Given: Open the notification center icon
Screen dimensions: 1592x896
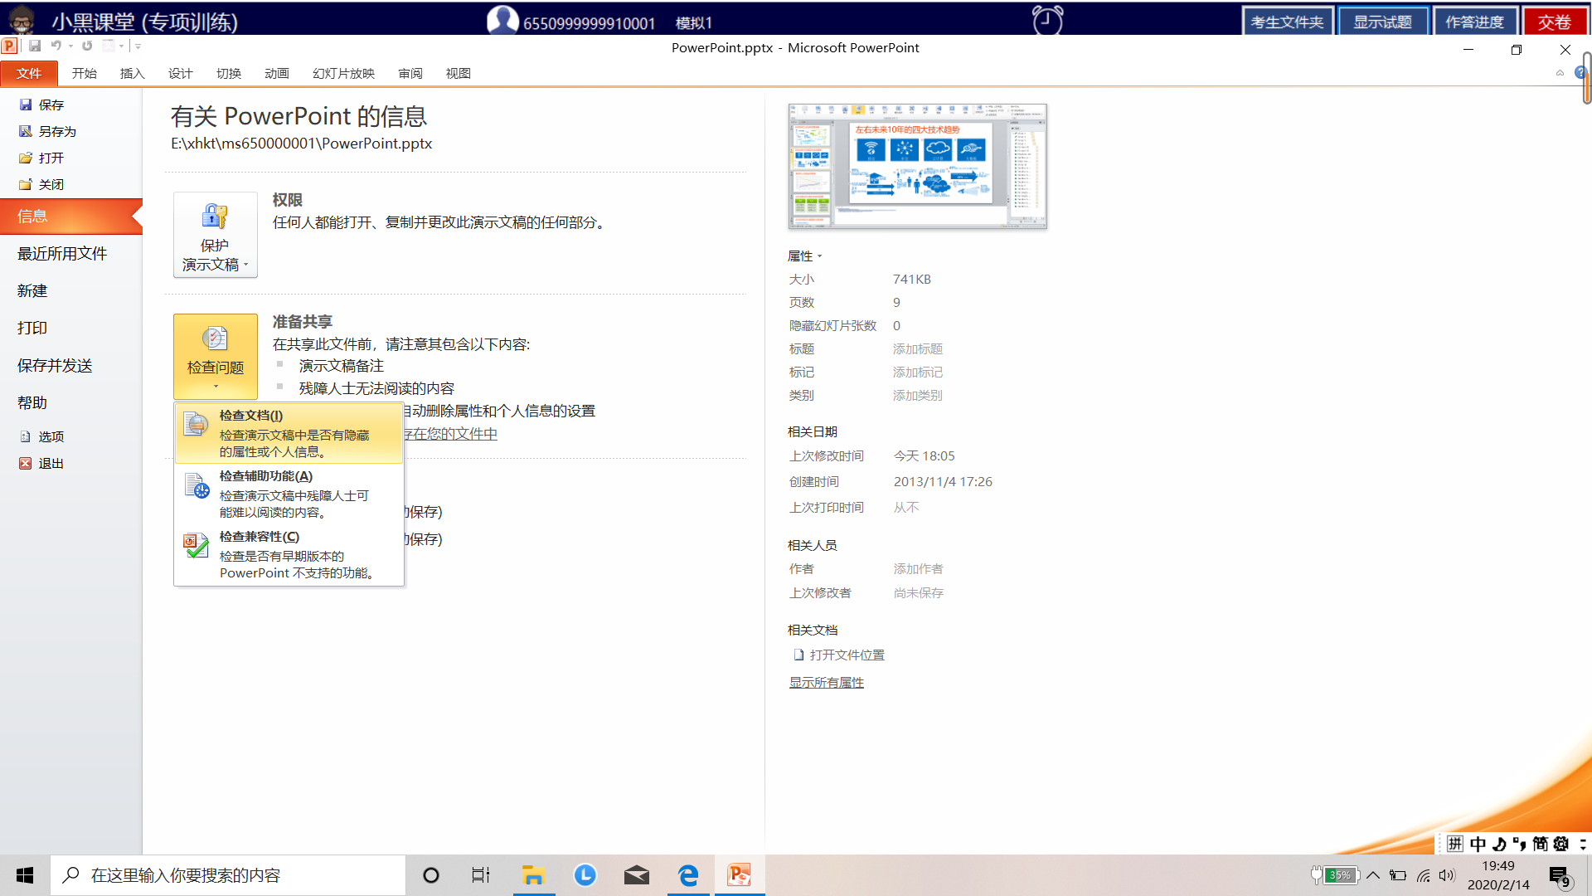Looking at the screenshot, I should [1559, 876].
